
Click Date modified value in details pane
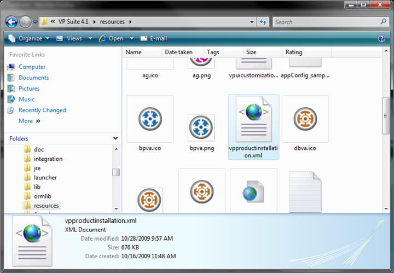tap(147, 239)
